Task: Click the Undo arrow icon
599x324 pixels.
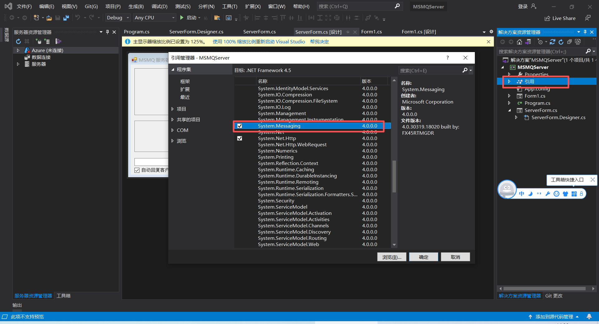Action: (77, 17)
